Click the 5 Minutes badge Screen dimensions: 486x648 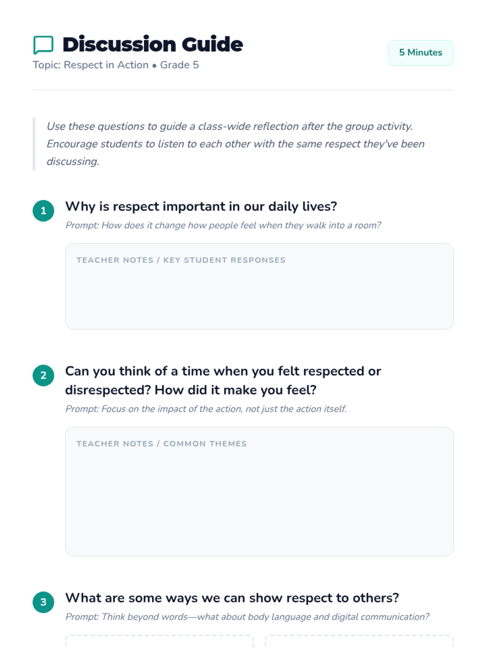coord(420,53)
